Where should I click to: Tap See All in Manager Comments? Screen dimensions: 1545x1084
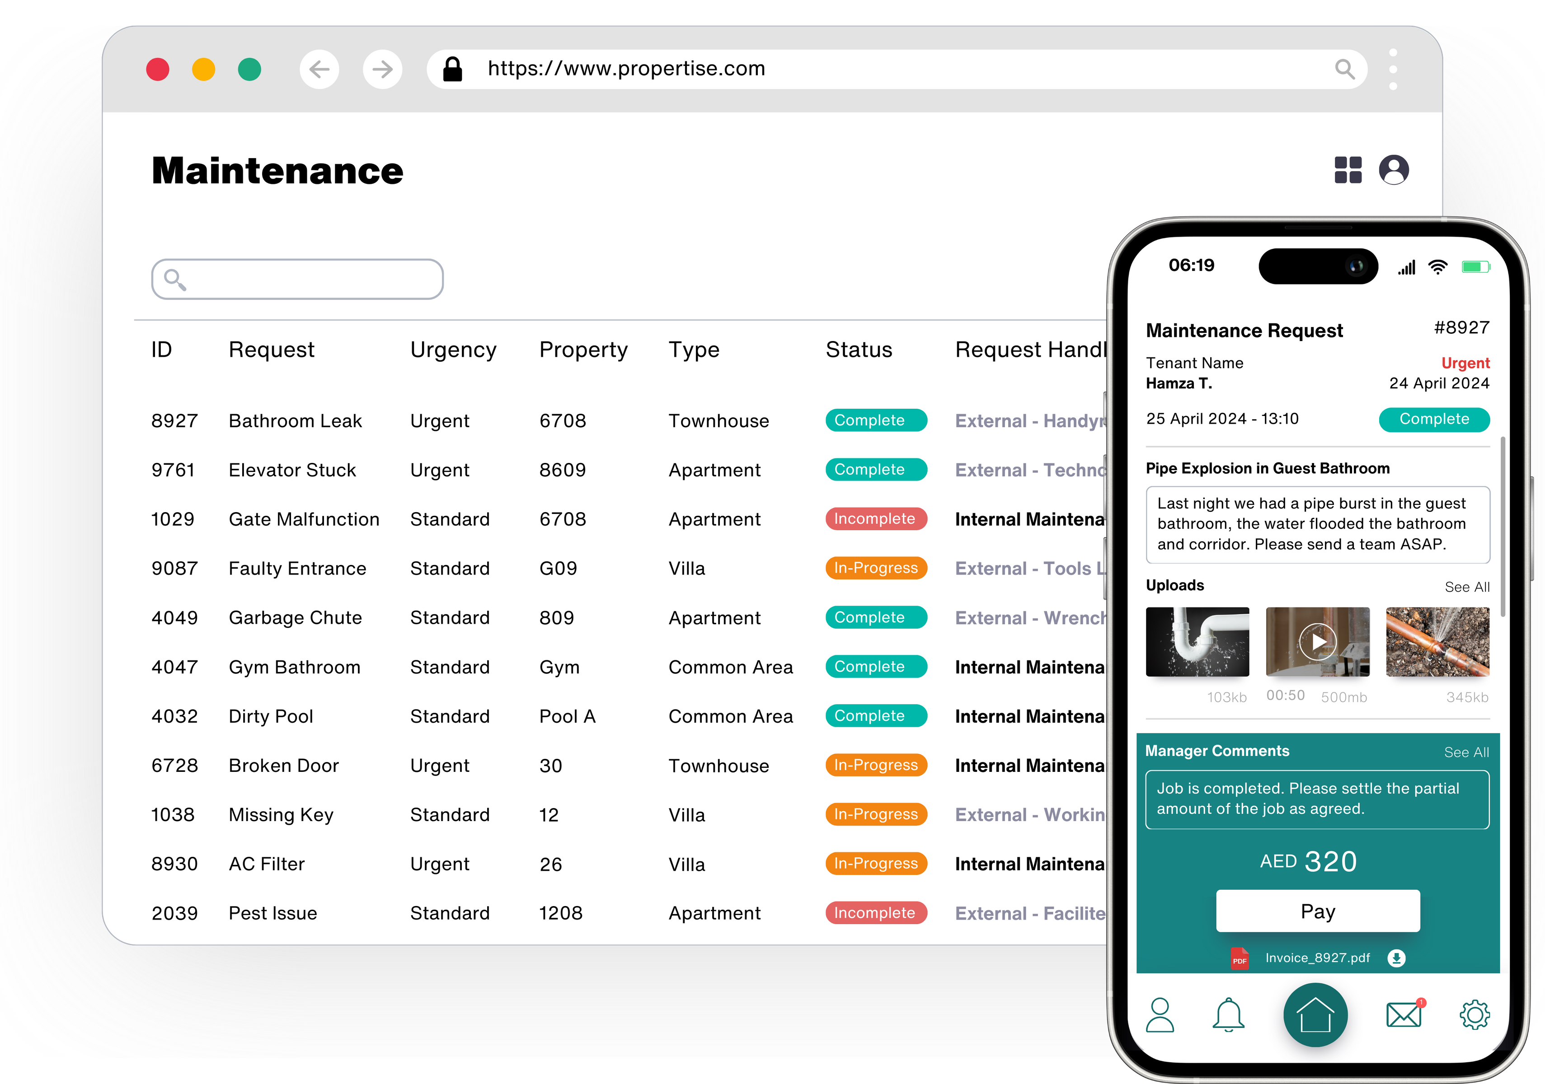1466,752
